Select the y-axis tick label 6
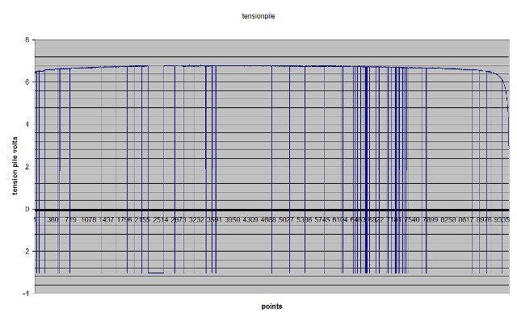Viewport: 517px width, 321px height. coord(27,82)
